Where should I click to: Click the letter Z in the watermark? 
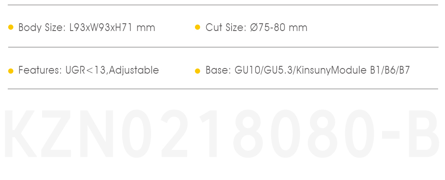point(56,133)
